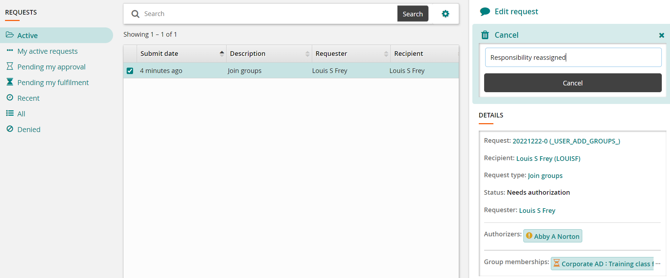Click the Recent clock icon

[10, 98]
